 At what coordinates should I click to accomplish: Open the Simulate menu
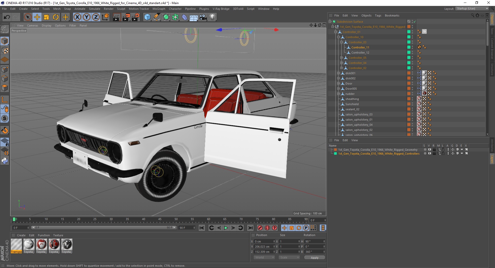coord(94,9)
